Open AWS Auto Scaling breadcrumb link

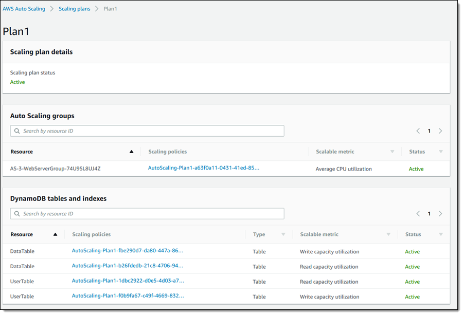point(24,9)
